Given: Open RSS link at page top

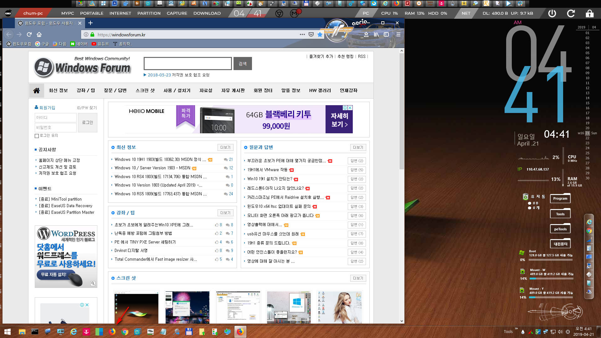Looking at the screenshot, I should (x=362, y=56).
